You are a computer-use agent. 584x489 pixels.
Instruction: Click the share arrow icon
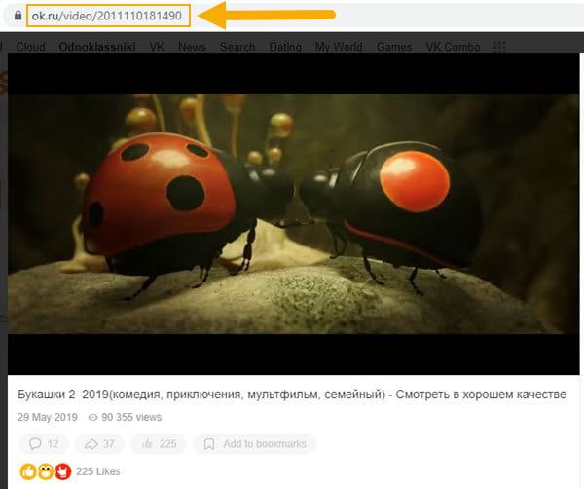[x=91, y=444]
